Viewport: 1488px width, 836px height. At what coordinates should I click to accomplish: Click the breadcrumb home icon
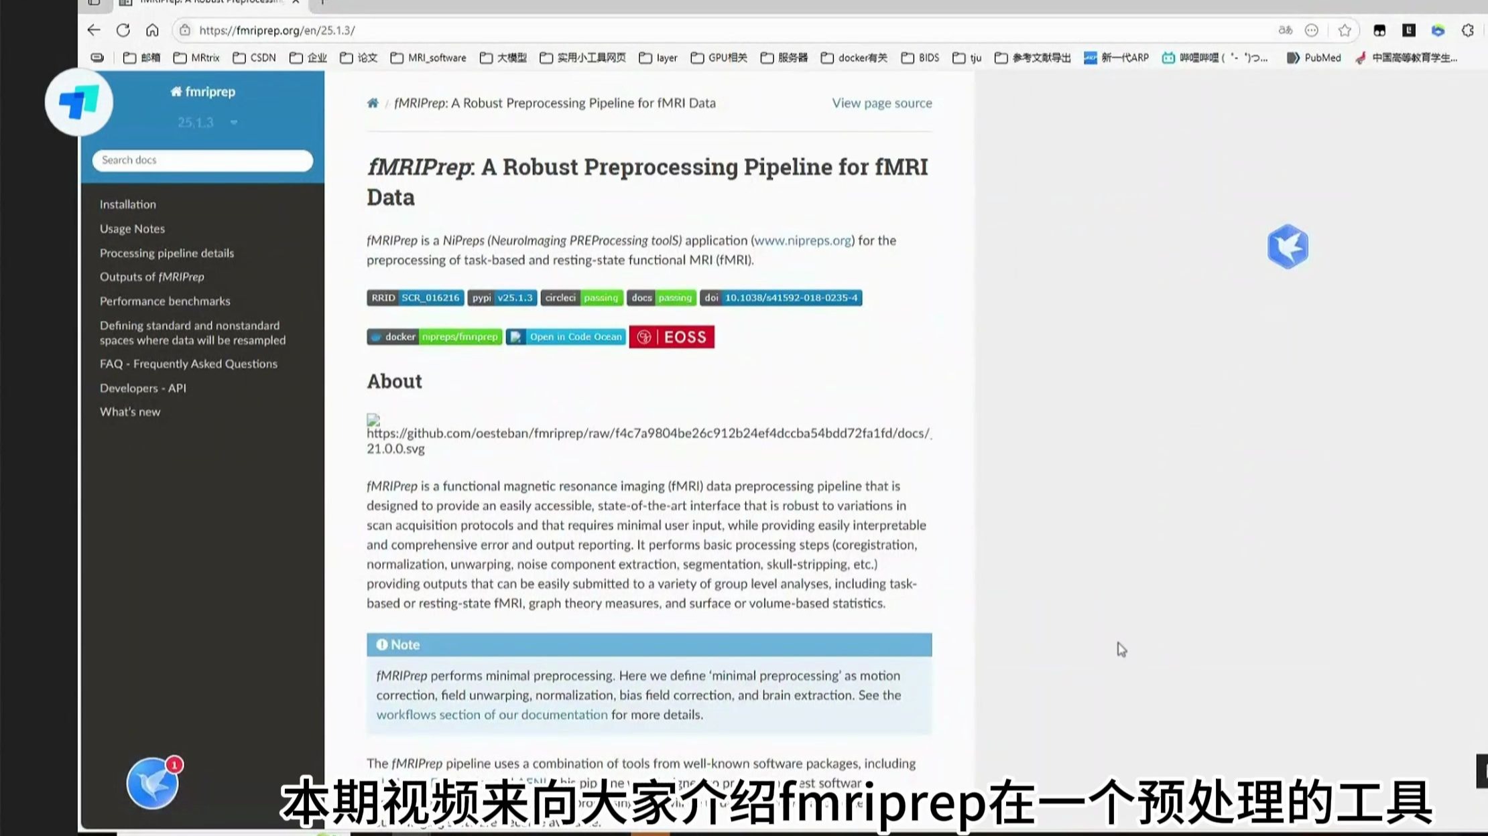coord(373,103)
